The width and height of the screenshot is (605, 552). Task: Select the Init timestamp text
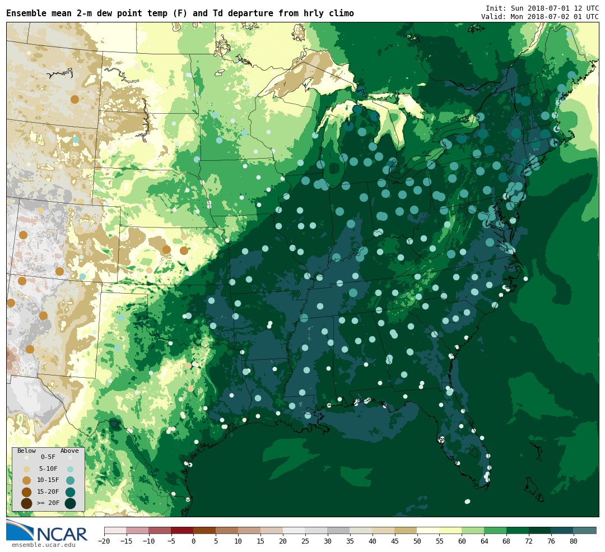pos(542,8)
